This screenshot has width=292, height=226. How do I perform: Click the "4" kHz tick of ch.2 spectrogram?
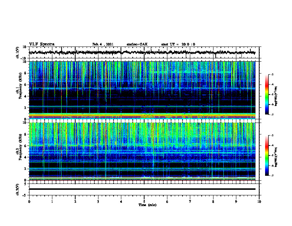[26, 157]
